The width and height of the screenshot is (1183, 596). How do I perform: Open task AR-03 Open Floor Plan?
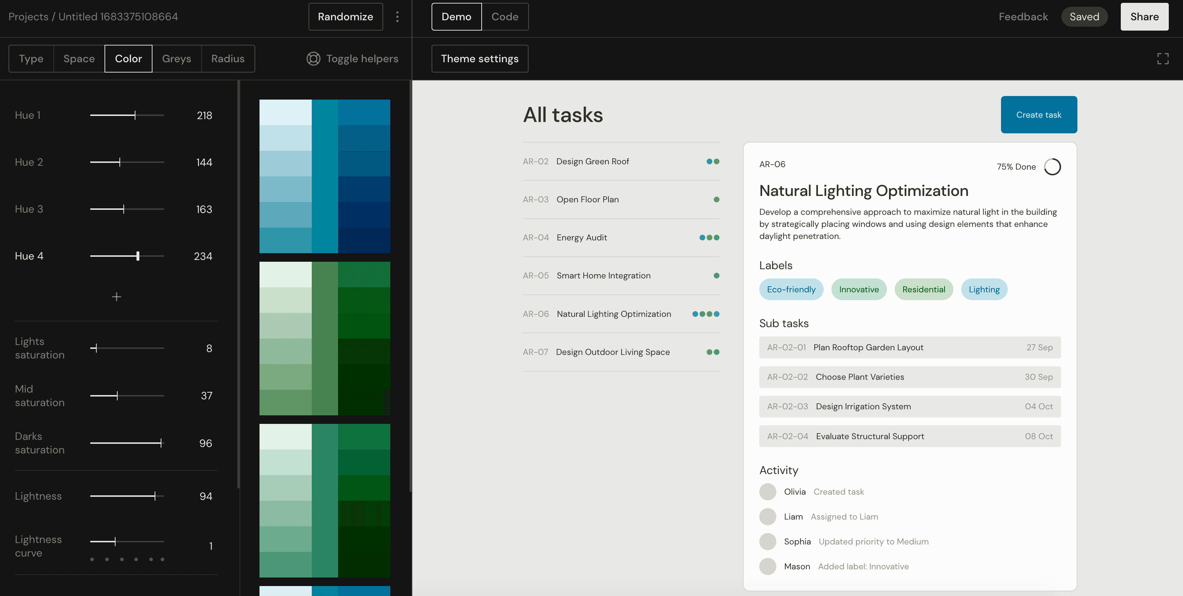[x=621, y=199]
